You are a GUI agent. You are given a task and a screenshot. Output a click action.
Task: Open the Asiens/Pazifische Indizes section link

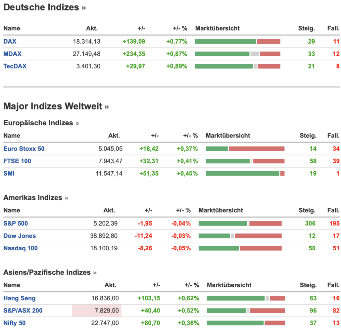pyautogui.click(x=50, y=272)
